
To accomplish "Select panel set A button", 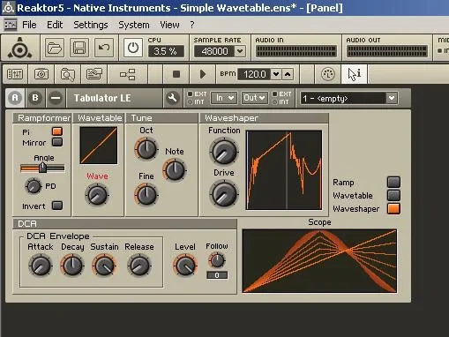I will 15,98.
